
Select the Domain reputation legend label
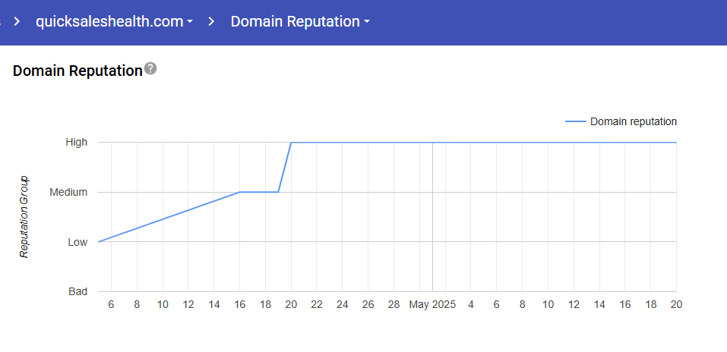coord(633,121)
